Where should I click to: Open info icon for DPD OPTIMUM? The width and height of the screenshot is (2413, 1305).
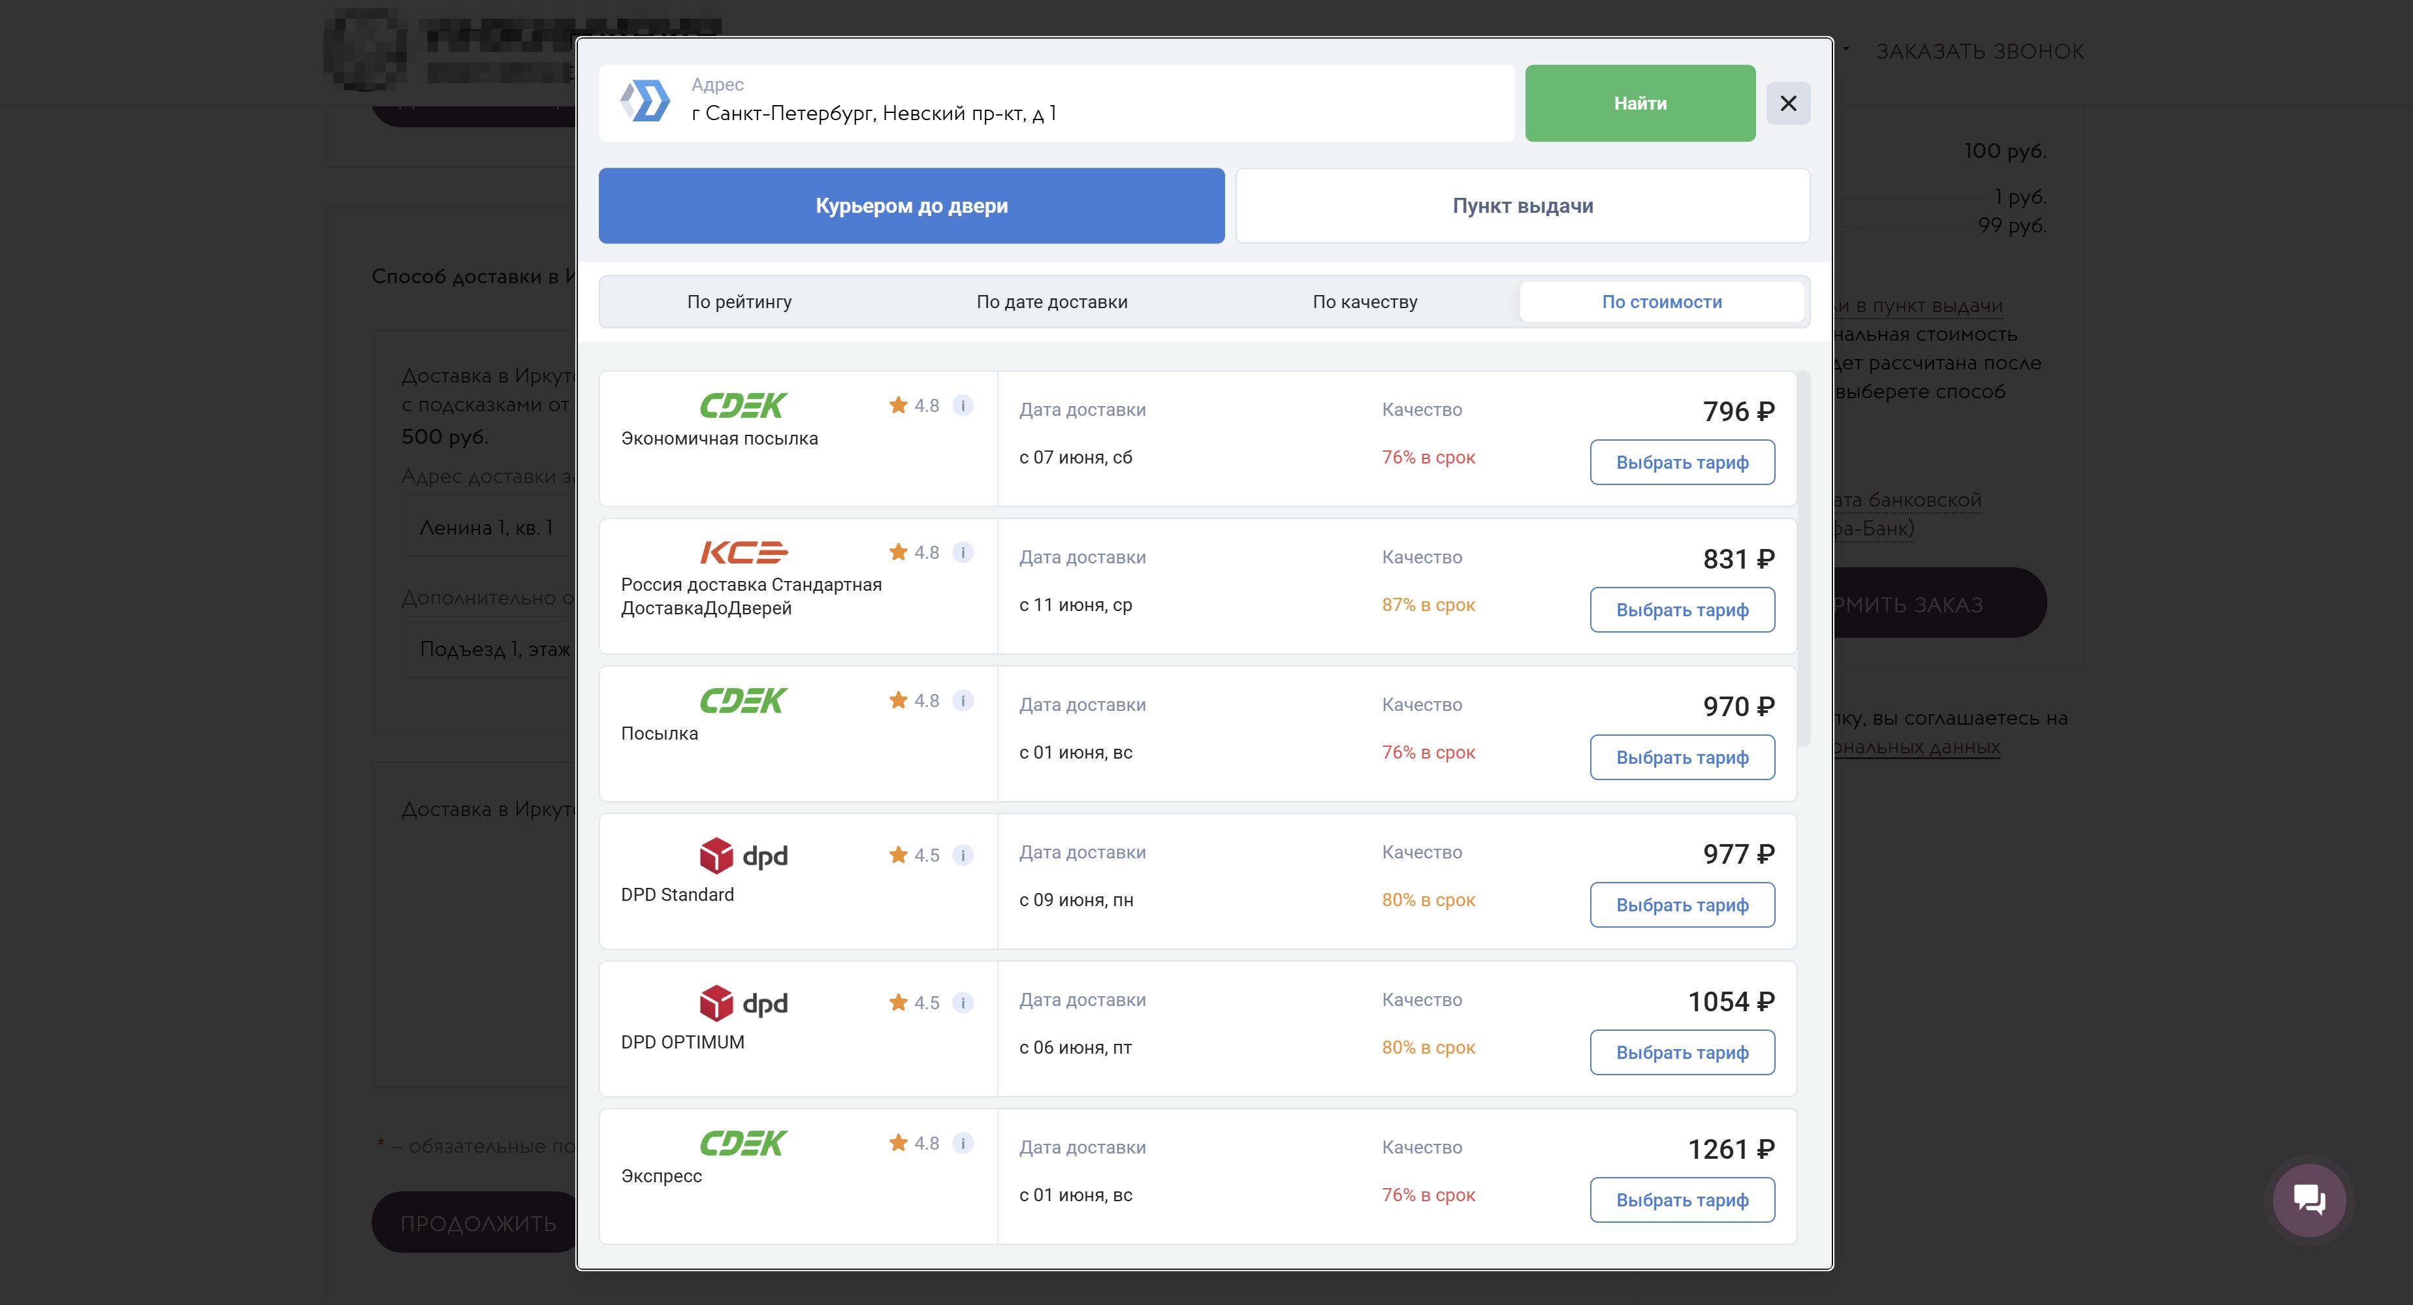pyautogui.click(x=962, y=1003)
